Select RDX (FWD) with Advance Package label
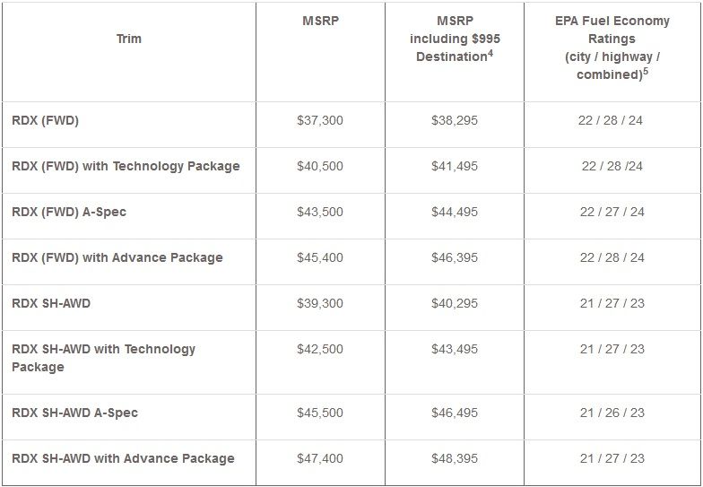The width and height of the screenshot is (703, 487). click(117, 257)
